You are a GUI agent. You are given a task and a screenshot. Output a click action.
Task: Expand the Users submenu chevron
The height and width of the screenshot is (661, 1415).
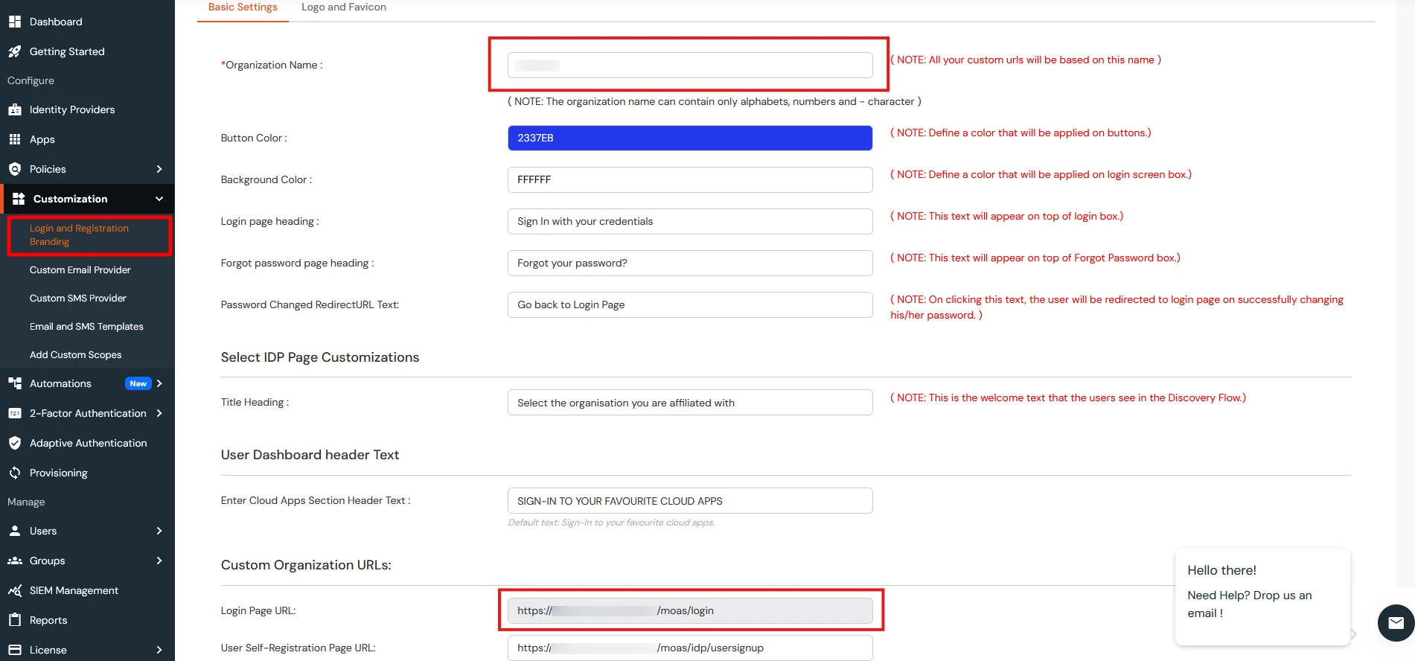[159, 531]
